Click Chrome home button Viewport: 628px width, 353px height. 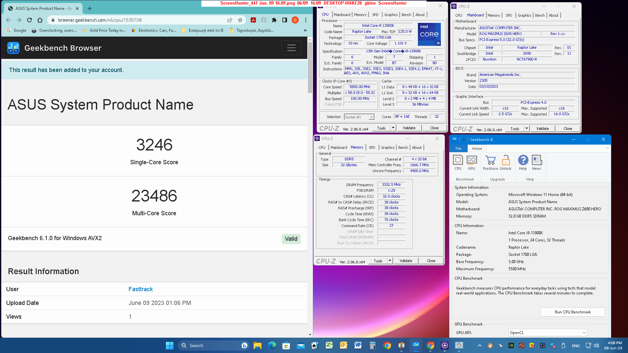click(40, 20)
